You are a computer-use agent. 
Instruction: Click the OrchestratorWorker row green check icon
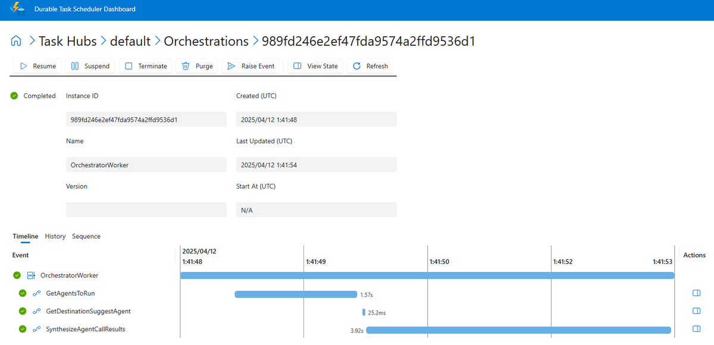[x=17, y=275]
